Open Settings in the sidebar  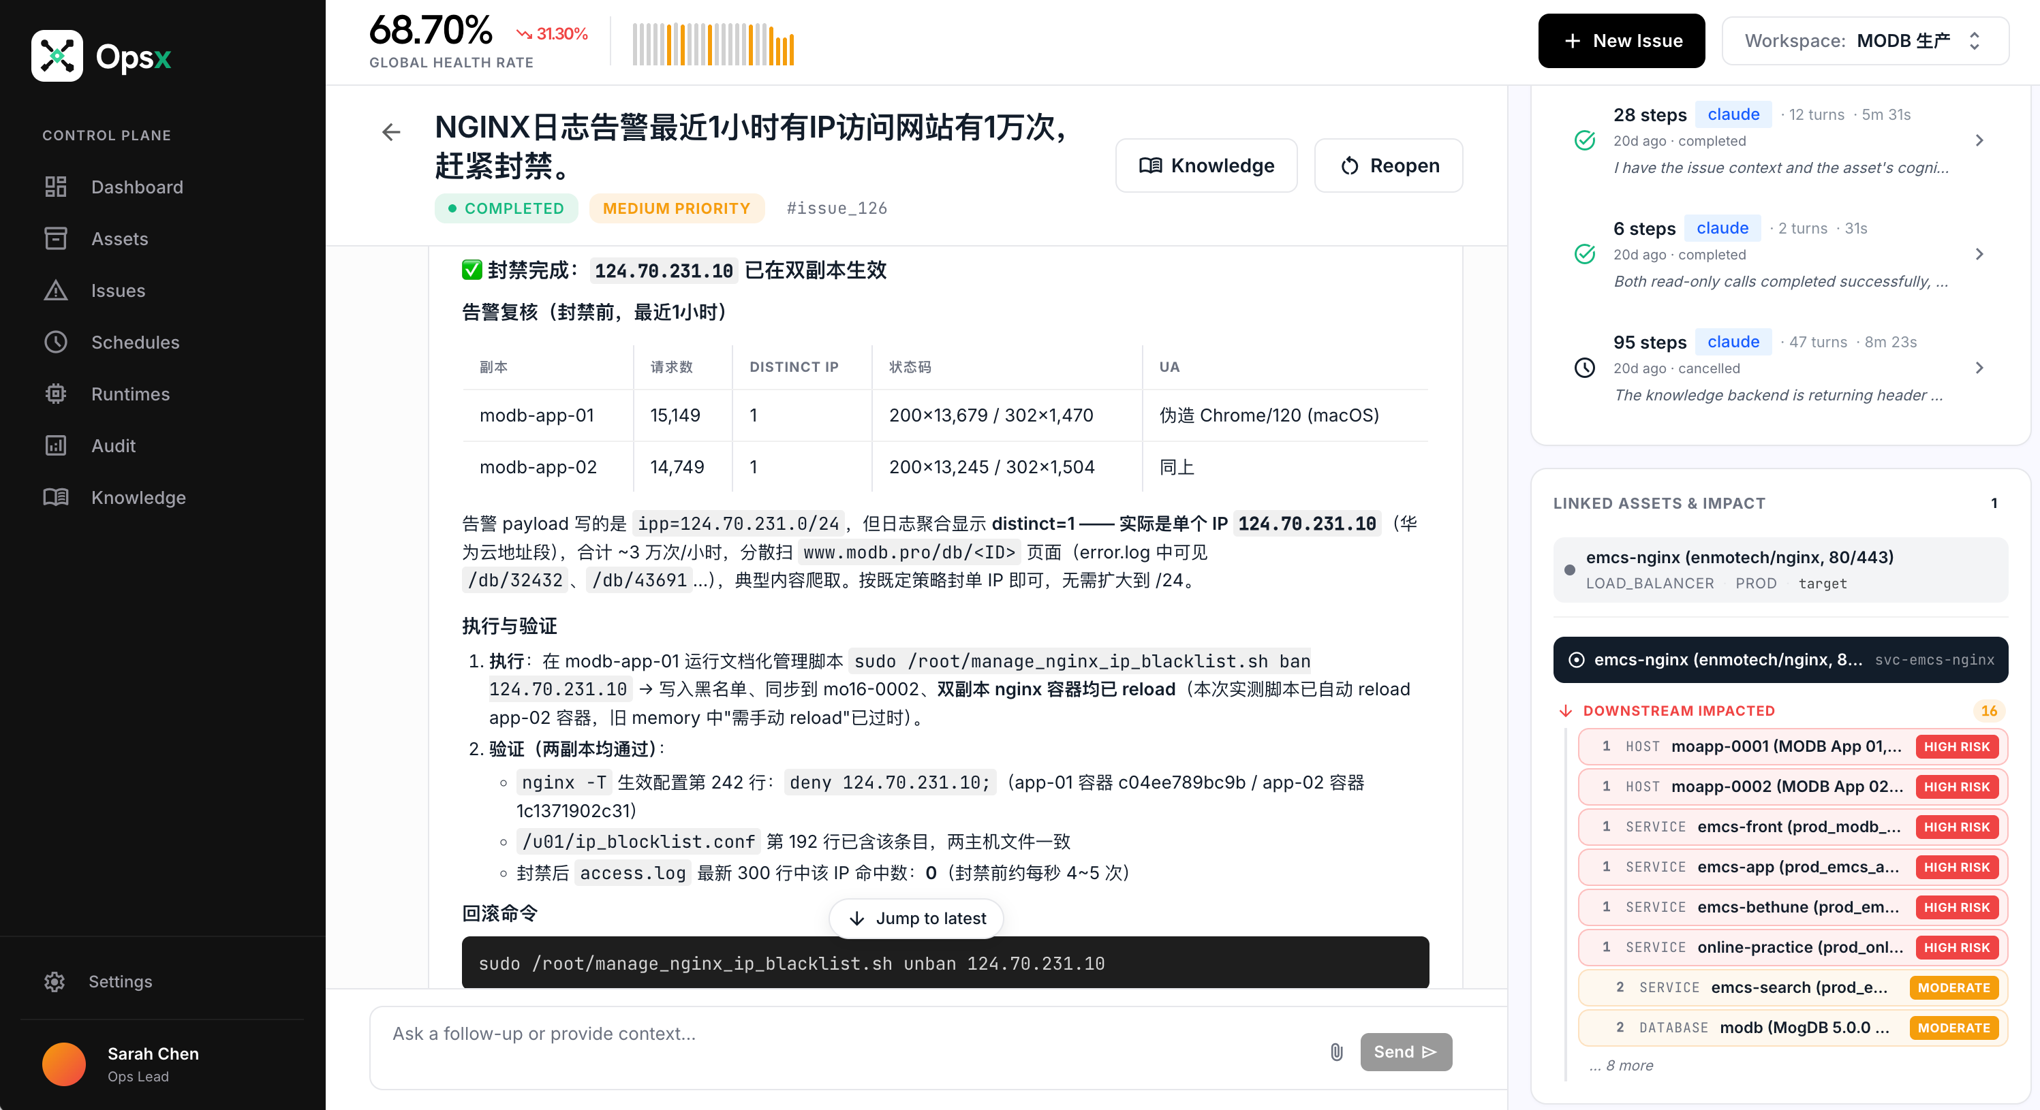tap(121, 982)
